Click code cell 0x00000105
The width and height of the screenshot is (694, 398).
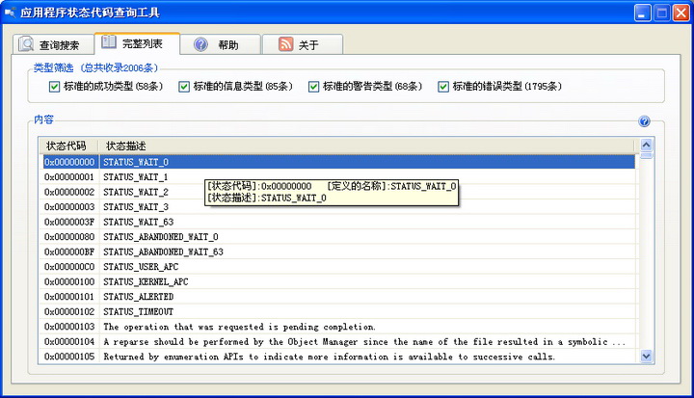point(69,357)
